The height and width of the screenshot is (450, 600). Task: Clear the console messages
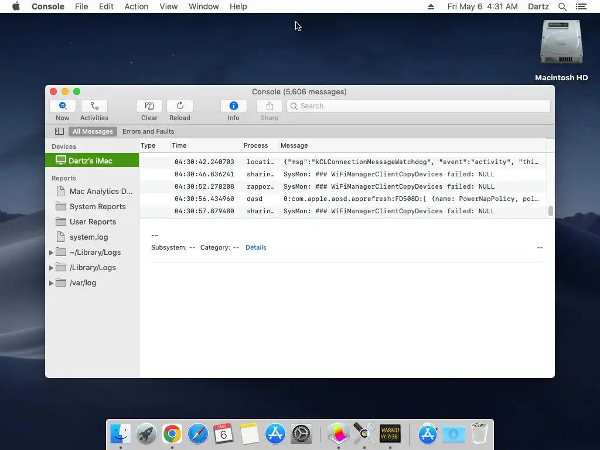click(149, 106)
